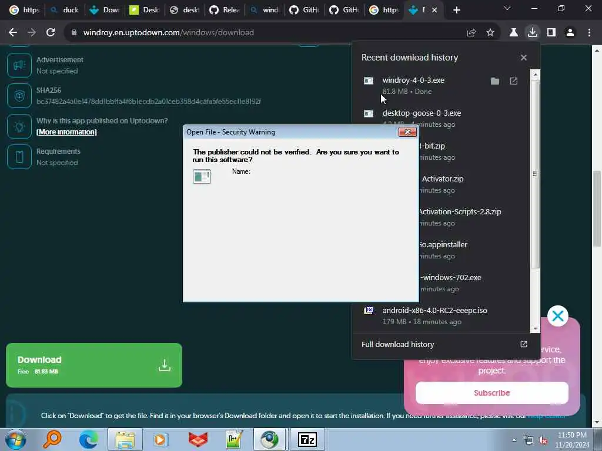This screenshot has height=451, width=602.
Task: Switch to the wind search tab
Action: tap(265, 10)
